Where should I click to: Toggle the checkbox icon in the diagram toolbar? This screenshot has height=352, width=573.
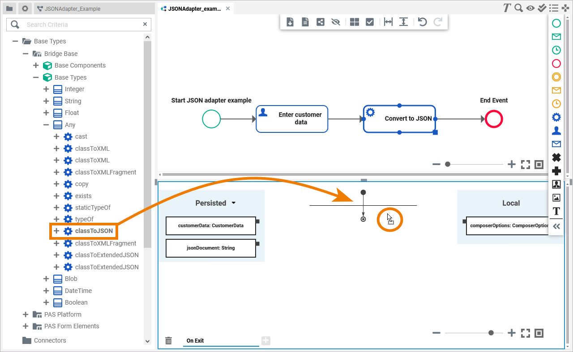(x=370, y=21)
